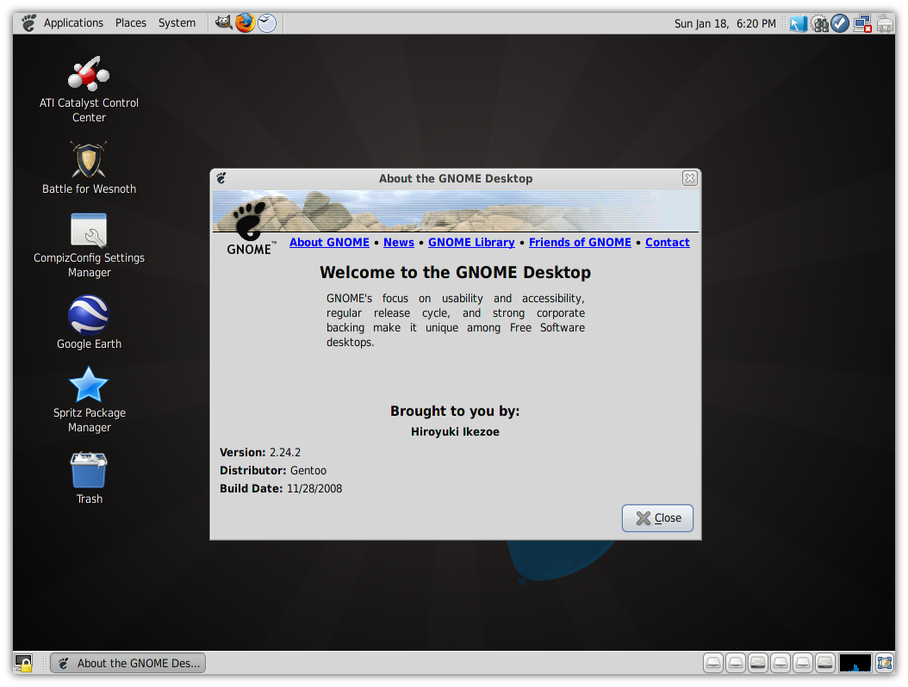
Task: Click the blue cube cursor tray icon
Action: click(799, 24)
